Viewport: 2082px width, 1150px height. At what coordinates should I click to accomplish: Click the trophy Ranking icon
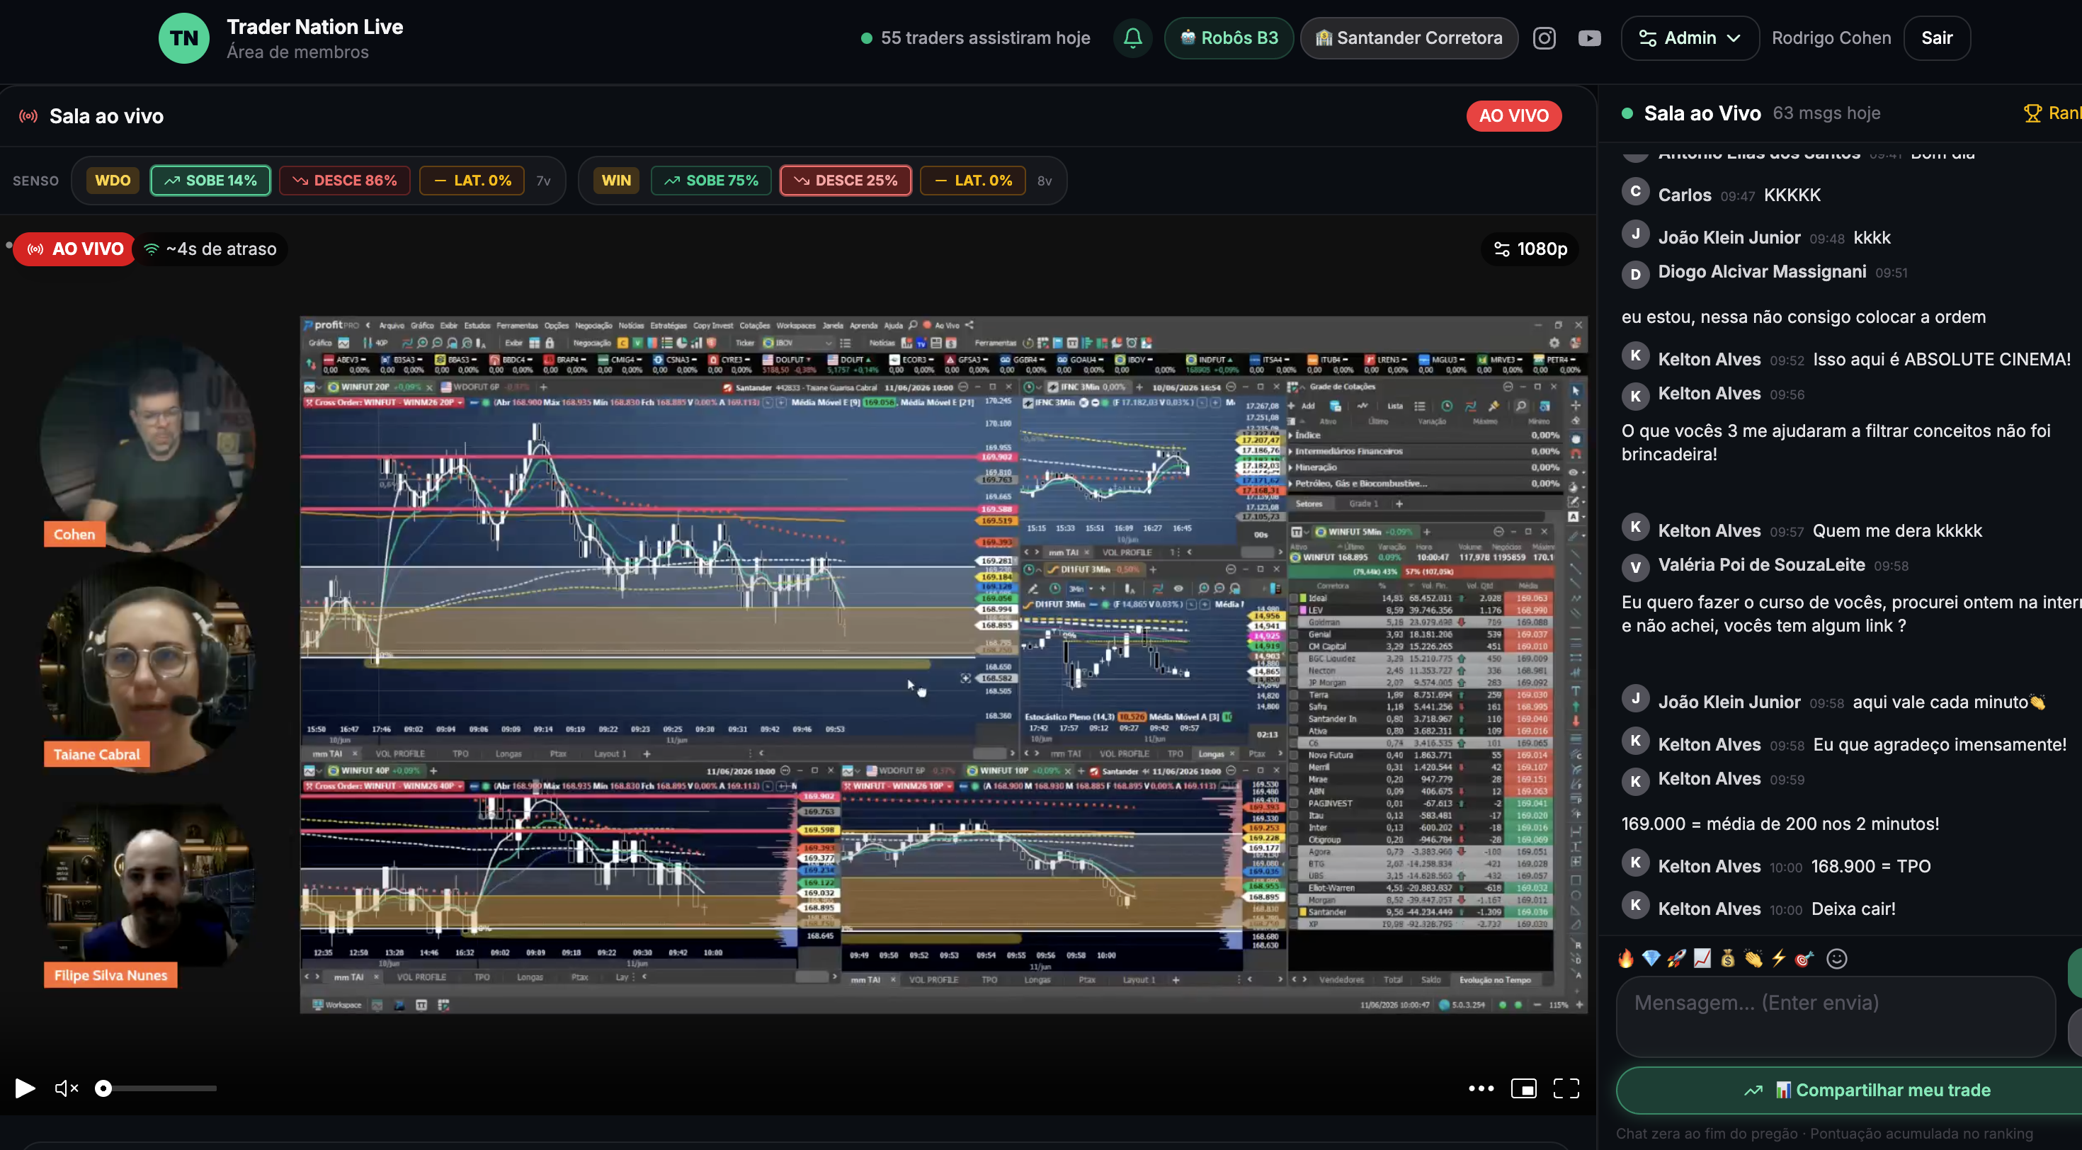pos(2032,113)
